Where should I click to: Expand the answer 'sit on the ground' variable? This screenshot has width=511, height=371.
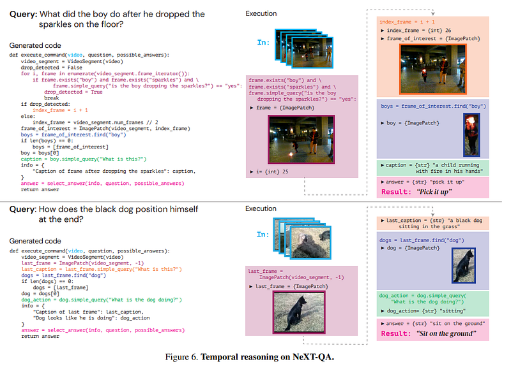[x=382, y=324]
